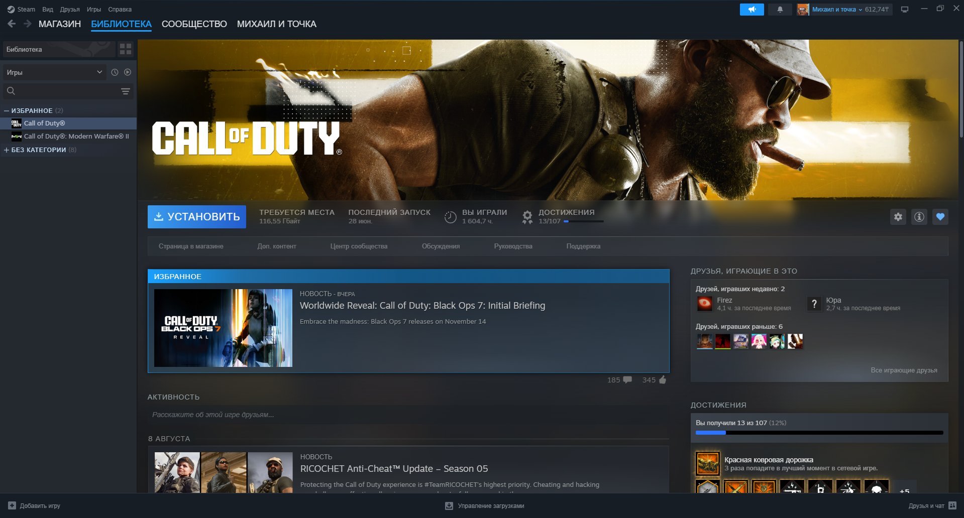Image resolution: width=964 pixels, height=518 pixels.
Task: Open Обсуждения link
Action: (x=441, y=246)
